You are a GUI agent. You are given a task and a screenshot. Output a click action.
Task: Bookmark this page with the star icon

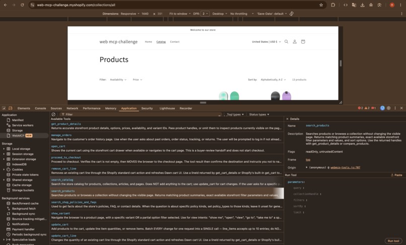pyautogui.click(x=321, y=5)
